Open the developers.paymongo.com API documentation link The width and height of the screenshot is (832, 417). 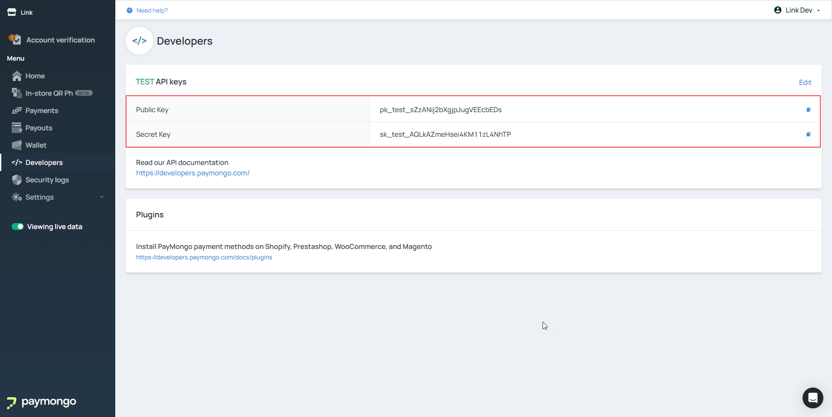coord(192,173)
